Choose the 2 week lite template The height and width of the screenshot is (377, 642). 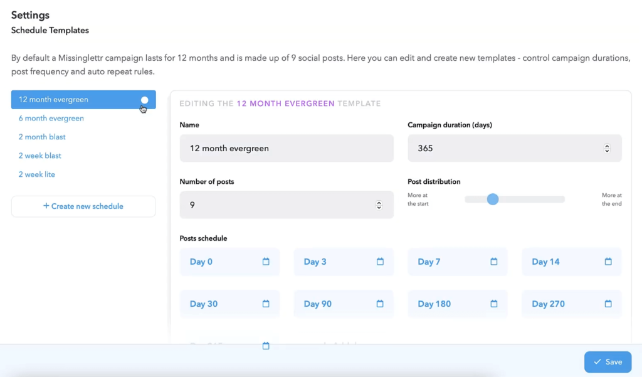point(36,174)
